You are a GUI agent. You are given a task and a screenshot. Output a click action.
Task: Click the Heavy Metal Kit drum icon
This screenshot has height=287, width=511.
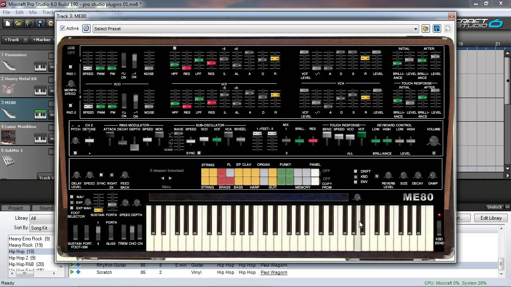click(x=8, y=89)
